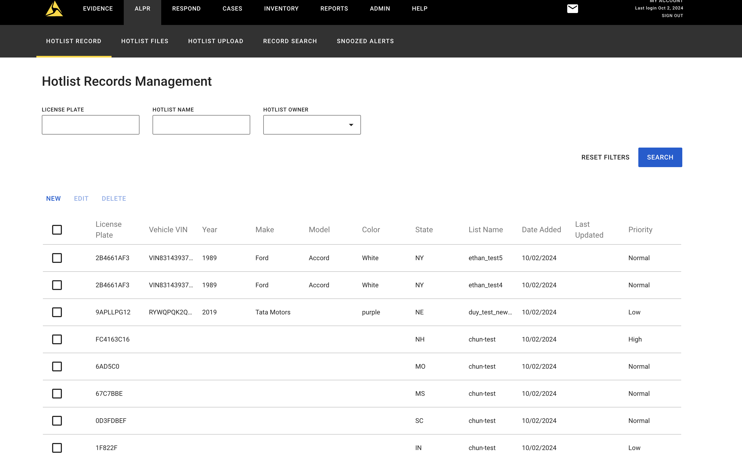
Task: Open the Reports menu item
Action: [334, 9]
